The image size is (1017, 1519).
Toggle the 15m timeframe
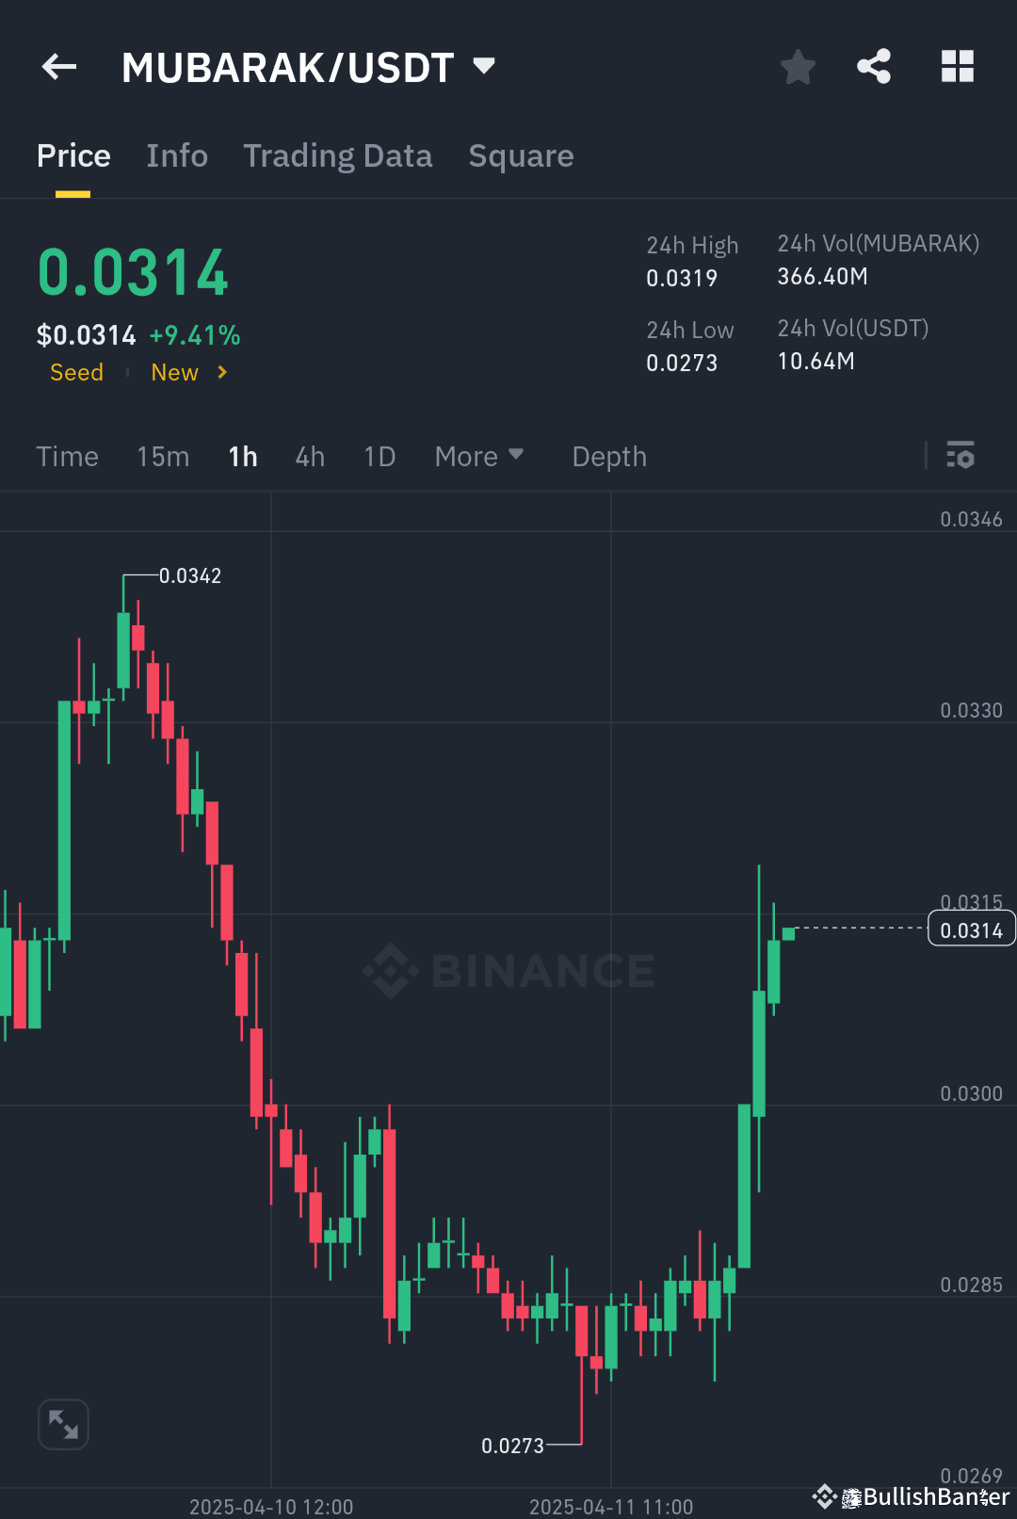click(162, 456)
